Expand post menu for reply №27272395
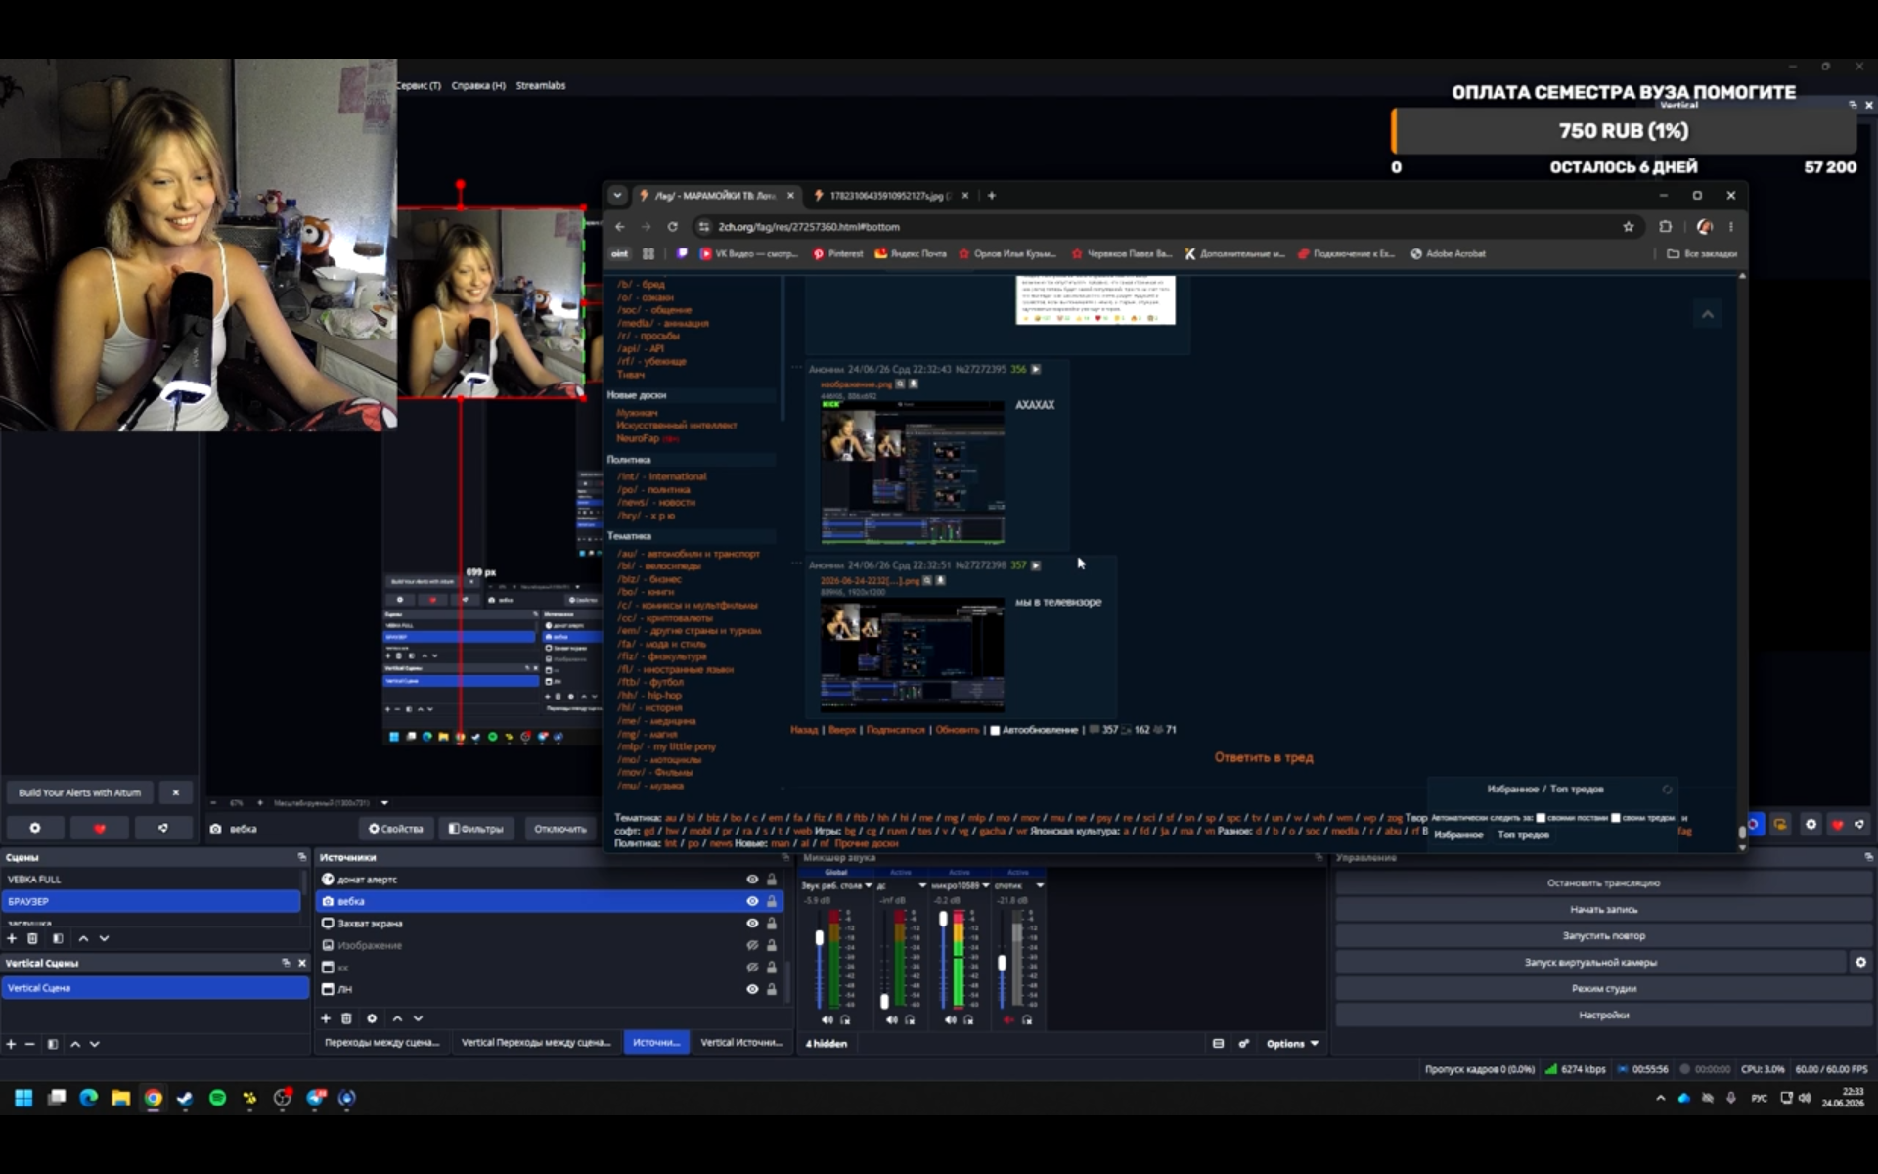Image resolution: width=1878 pixels, height=1174 pixels. pos(1036,369)
